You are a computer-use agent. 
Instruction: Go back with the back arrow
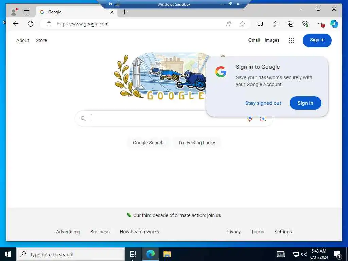[x=16, y=24]
